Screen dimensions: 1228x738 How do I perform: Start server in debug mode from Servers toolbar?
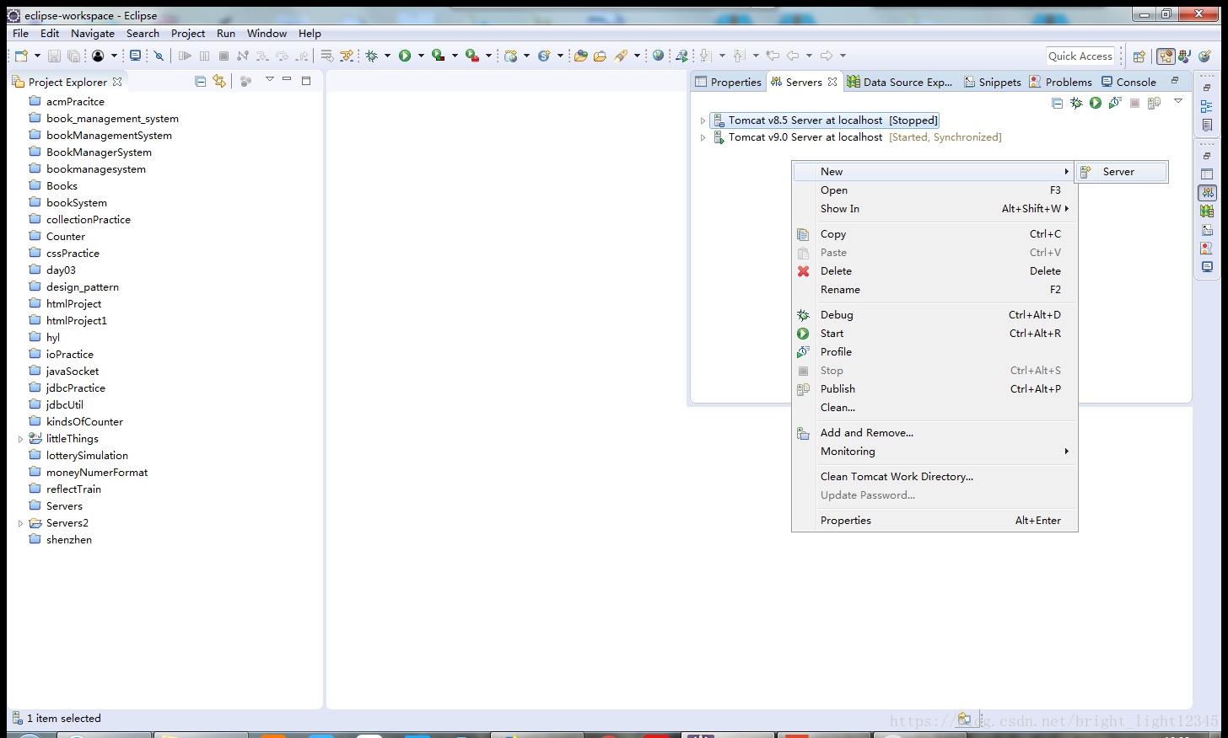1076,103
